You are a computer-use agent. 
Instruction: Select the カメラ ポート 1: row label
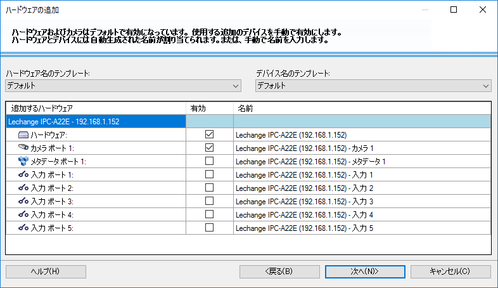point(53,148)
